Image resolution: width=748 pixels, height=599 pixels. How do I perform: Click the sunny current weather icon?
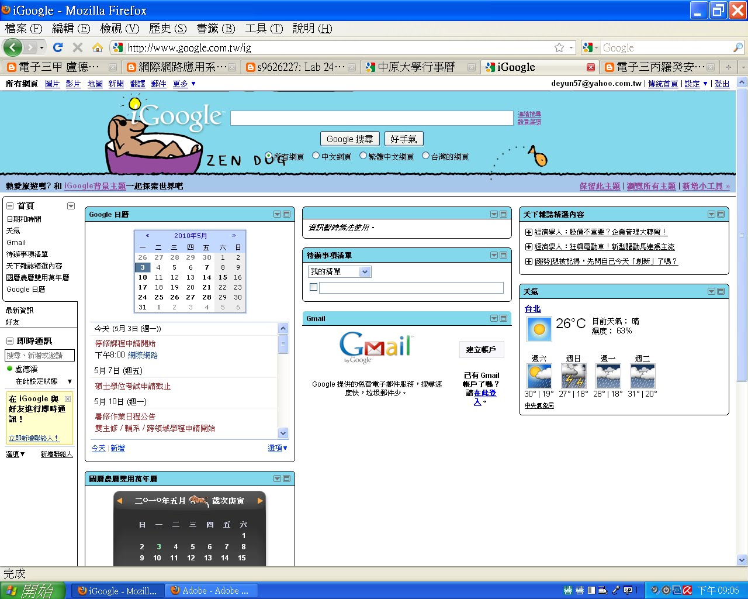[539, 330]
